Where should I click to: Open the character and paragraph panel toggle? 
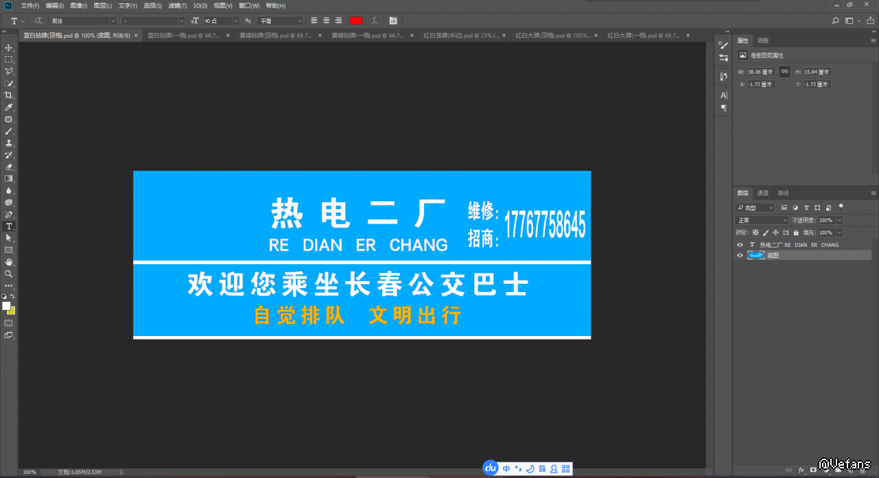click(393, 21)
